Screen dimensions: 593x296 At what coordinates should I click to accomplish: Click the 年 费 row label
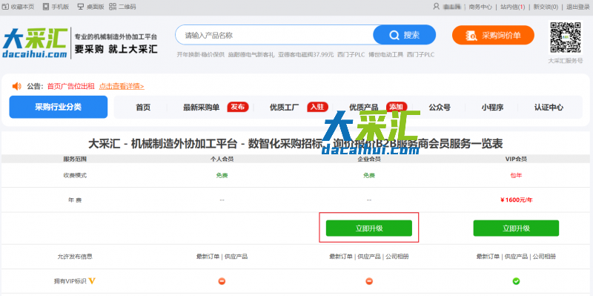[75, 200]
